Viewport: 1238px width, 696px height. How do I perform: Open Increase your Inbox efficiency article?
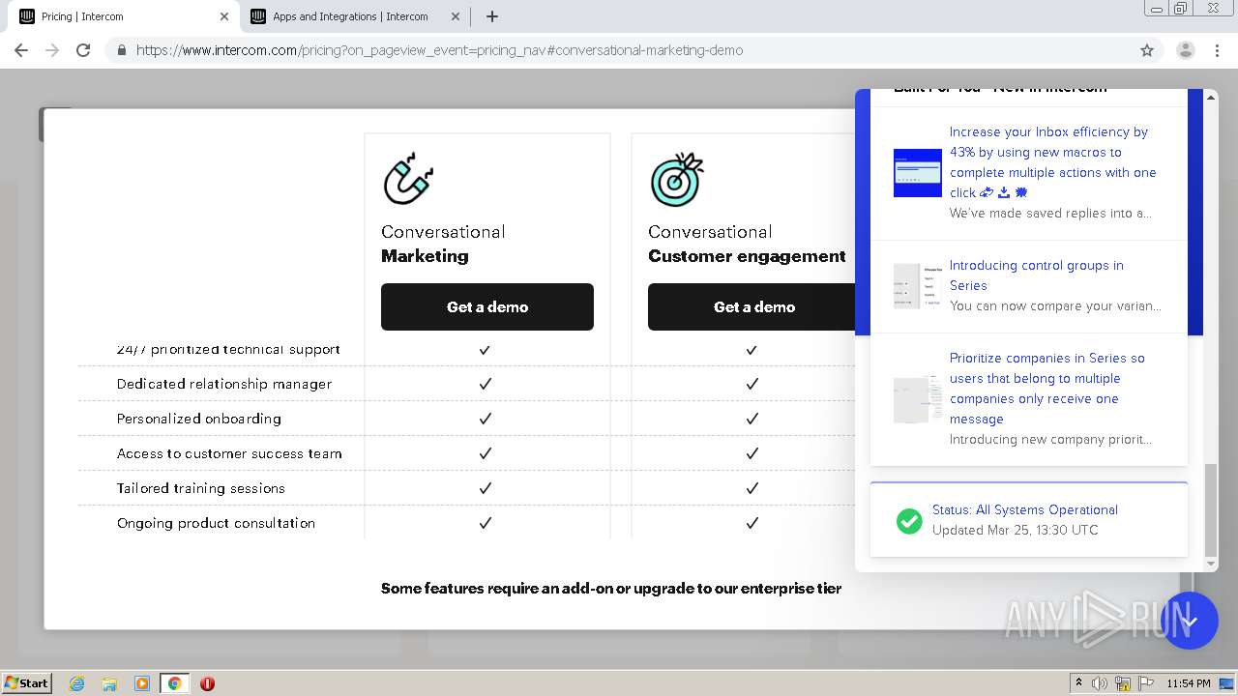[x=1052, y=161]
